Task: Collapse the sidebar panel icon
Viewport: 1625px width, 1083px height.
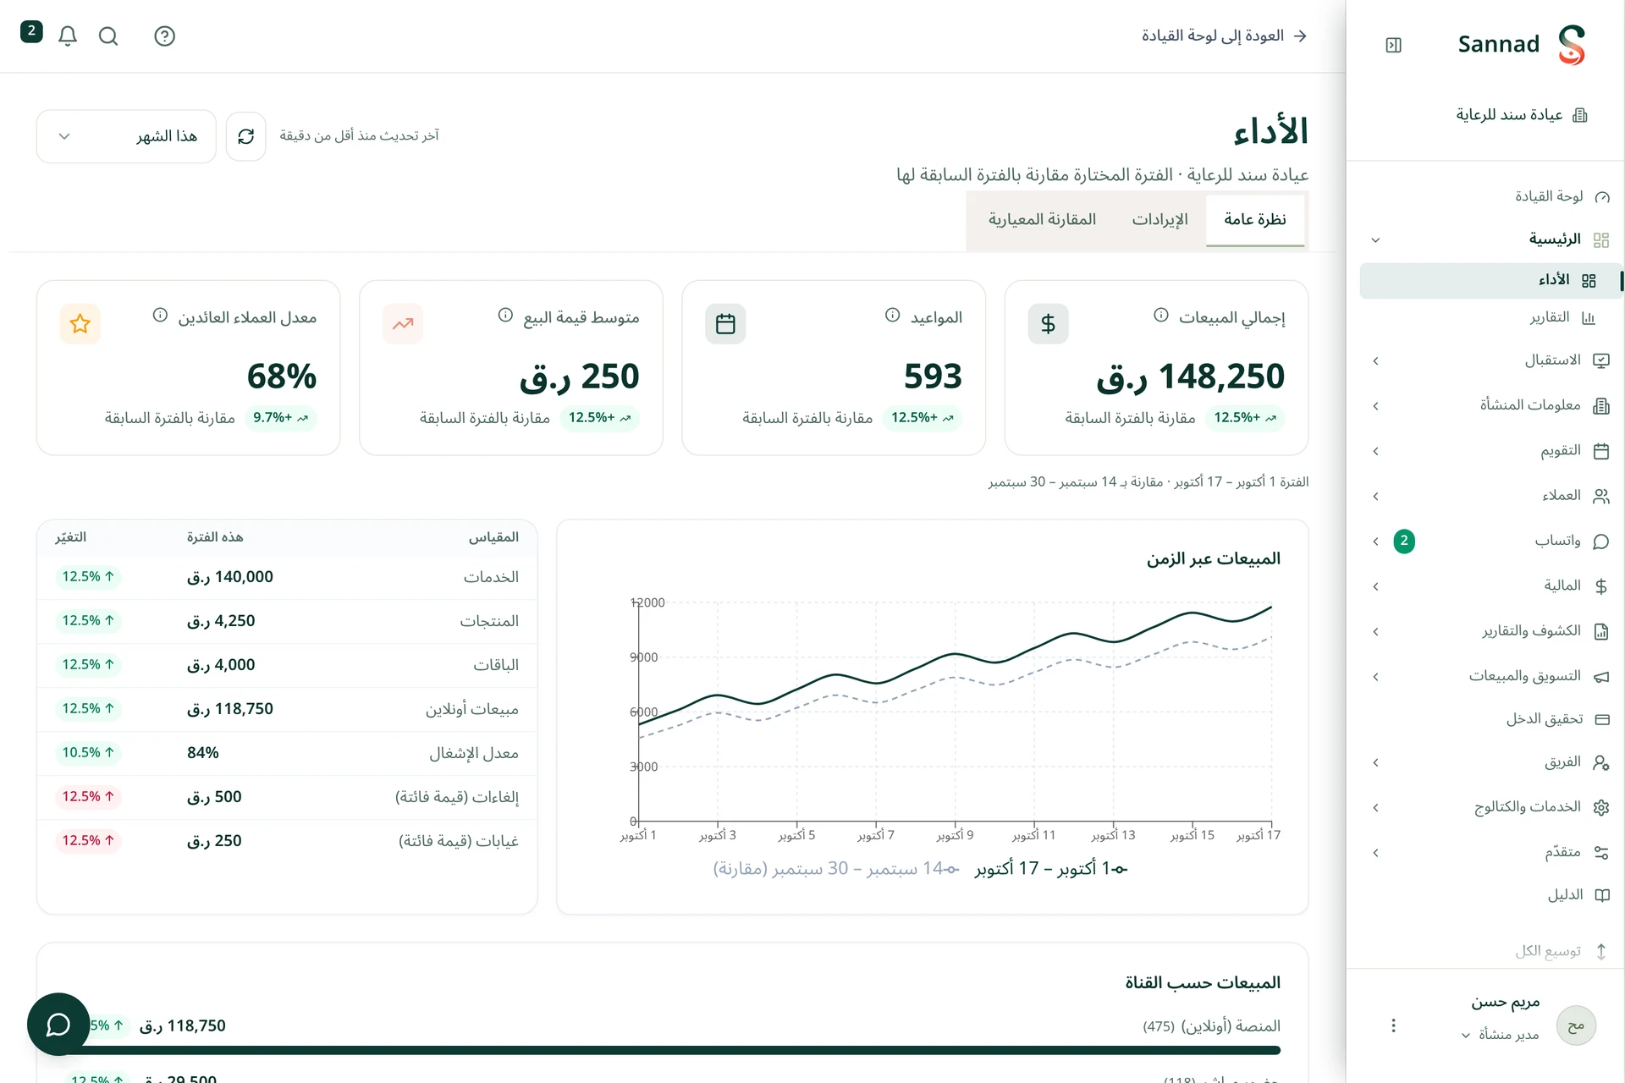Action: click(1393, 45)
